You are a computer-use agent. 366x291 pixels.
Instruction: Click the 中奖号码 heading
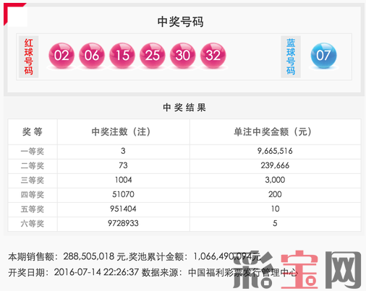[x=180, y=22]
